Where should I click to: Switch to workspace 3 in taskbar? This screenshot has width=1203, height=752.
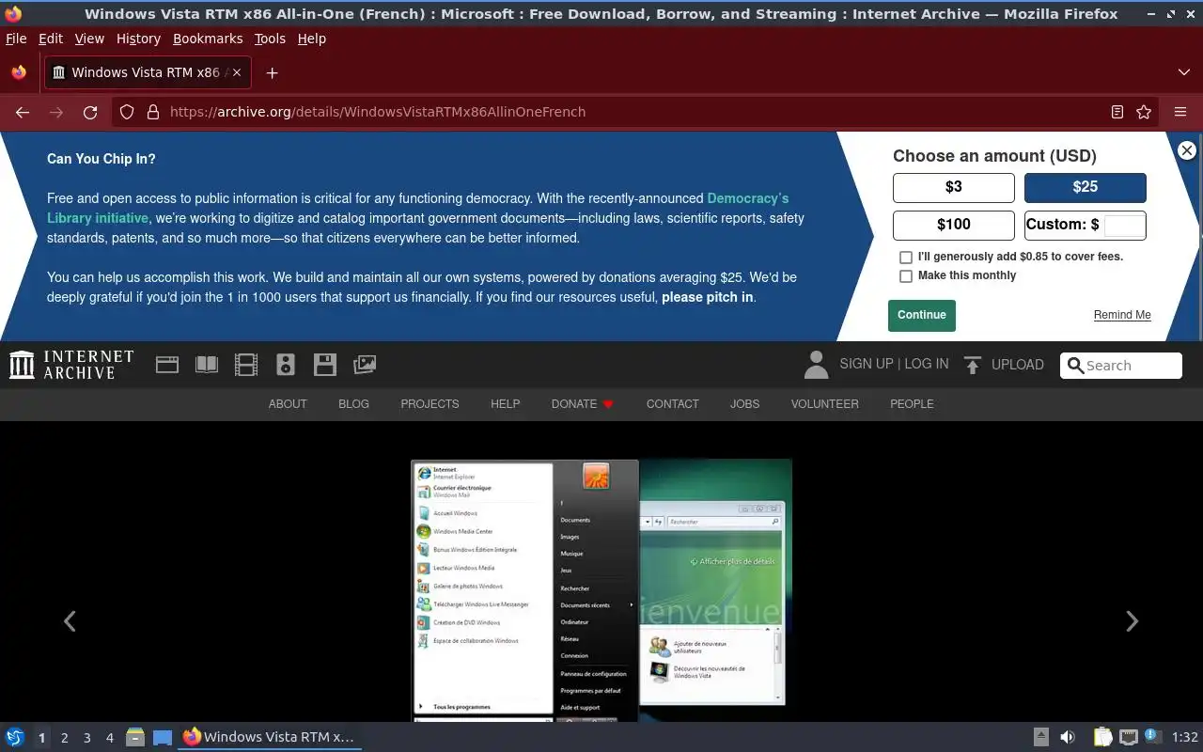click(86, 738)
